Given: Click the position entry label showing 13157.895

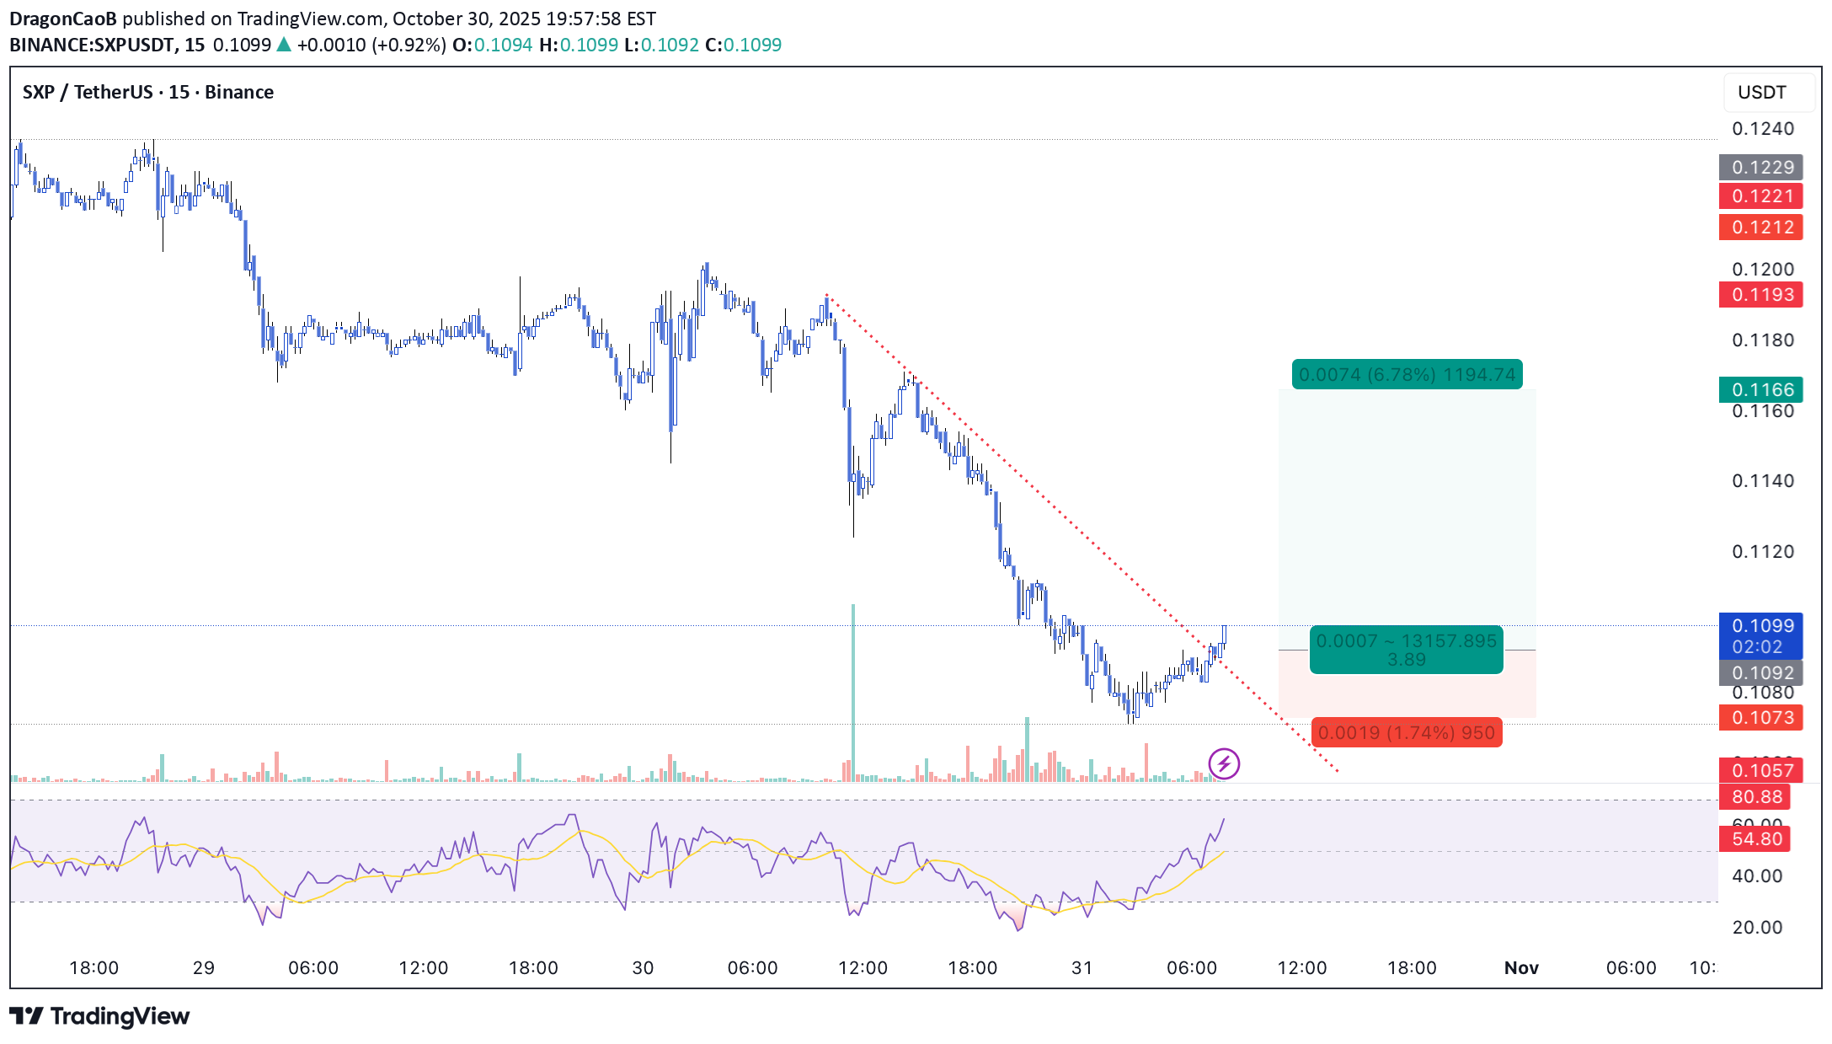Looking at the screenshot, I should (1406, 650).
